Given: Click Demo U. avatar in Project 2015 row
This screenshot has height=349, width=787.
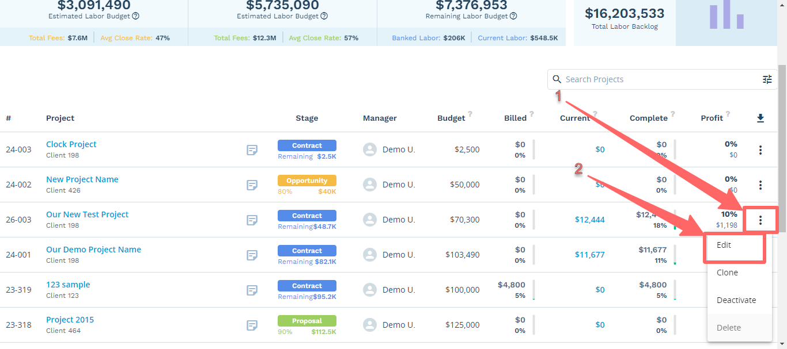Looking at the screenshot, I should coord(370,325).
